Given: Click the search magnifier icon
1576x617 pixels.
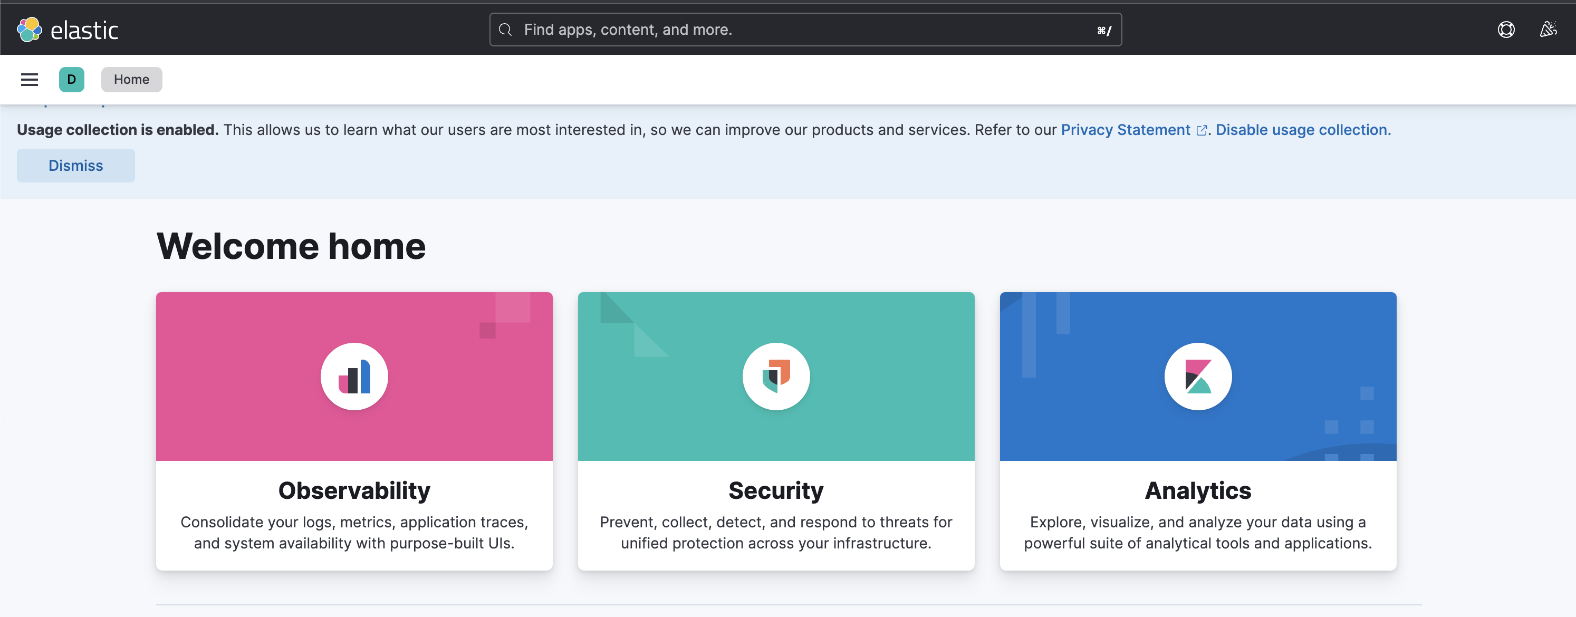Looking at the screenshot, I should tap(505, 30).
